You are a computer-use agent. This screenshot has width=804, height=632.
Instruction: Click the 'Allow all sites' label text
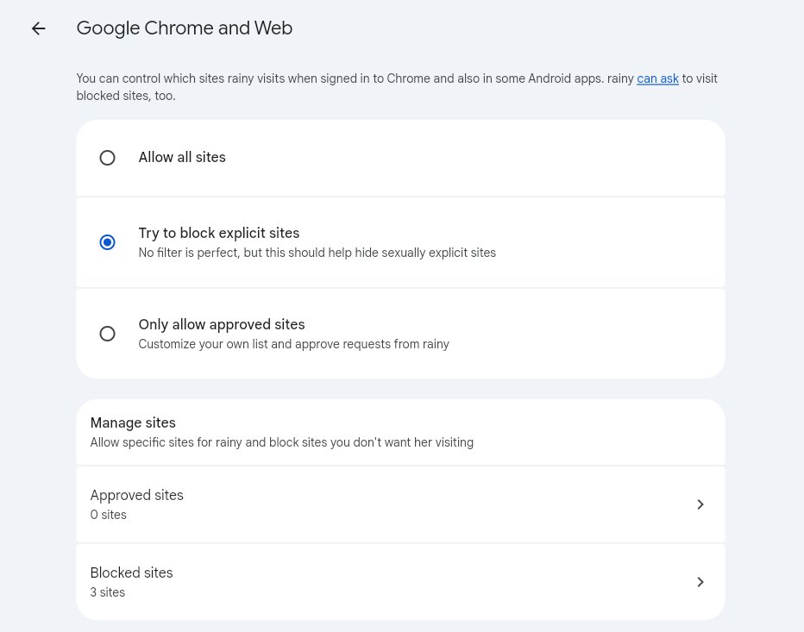[x=181, y=158]
